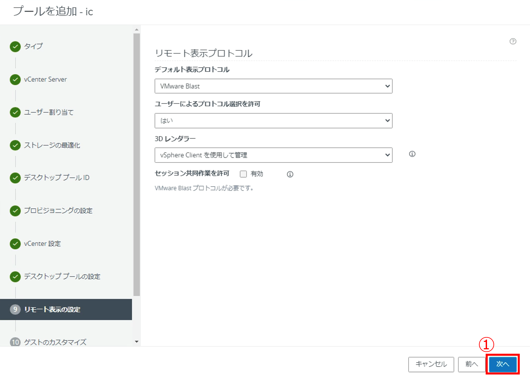Screen dimensions: 530x383
Task: Click green checkmark for ストレージの最適化 step
Action: tap(15, 145)
